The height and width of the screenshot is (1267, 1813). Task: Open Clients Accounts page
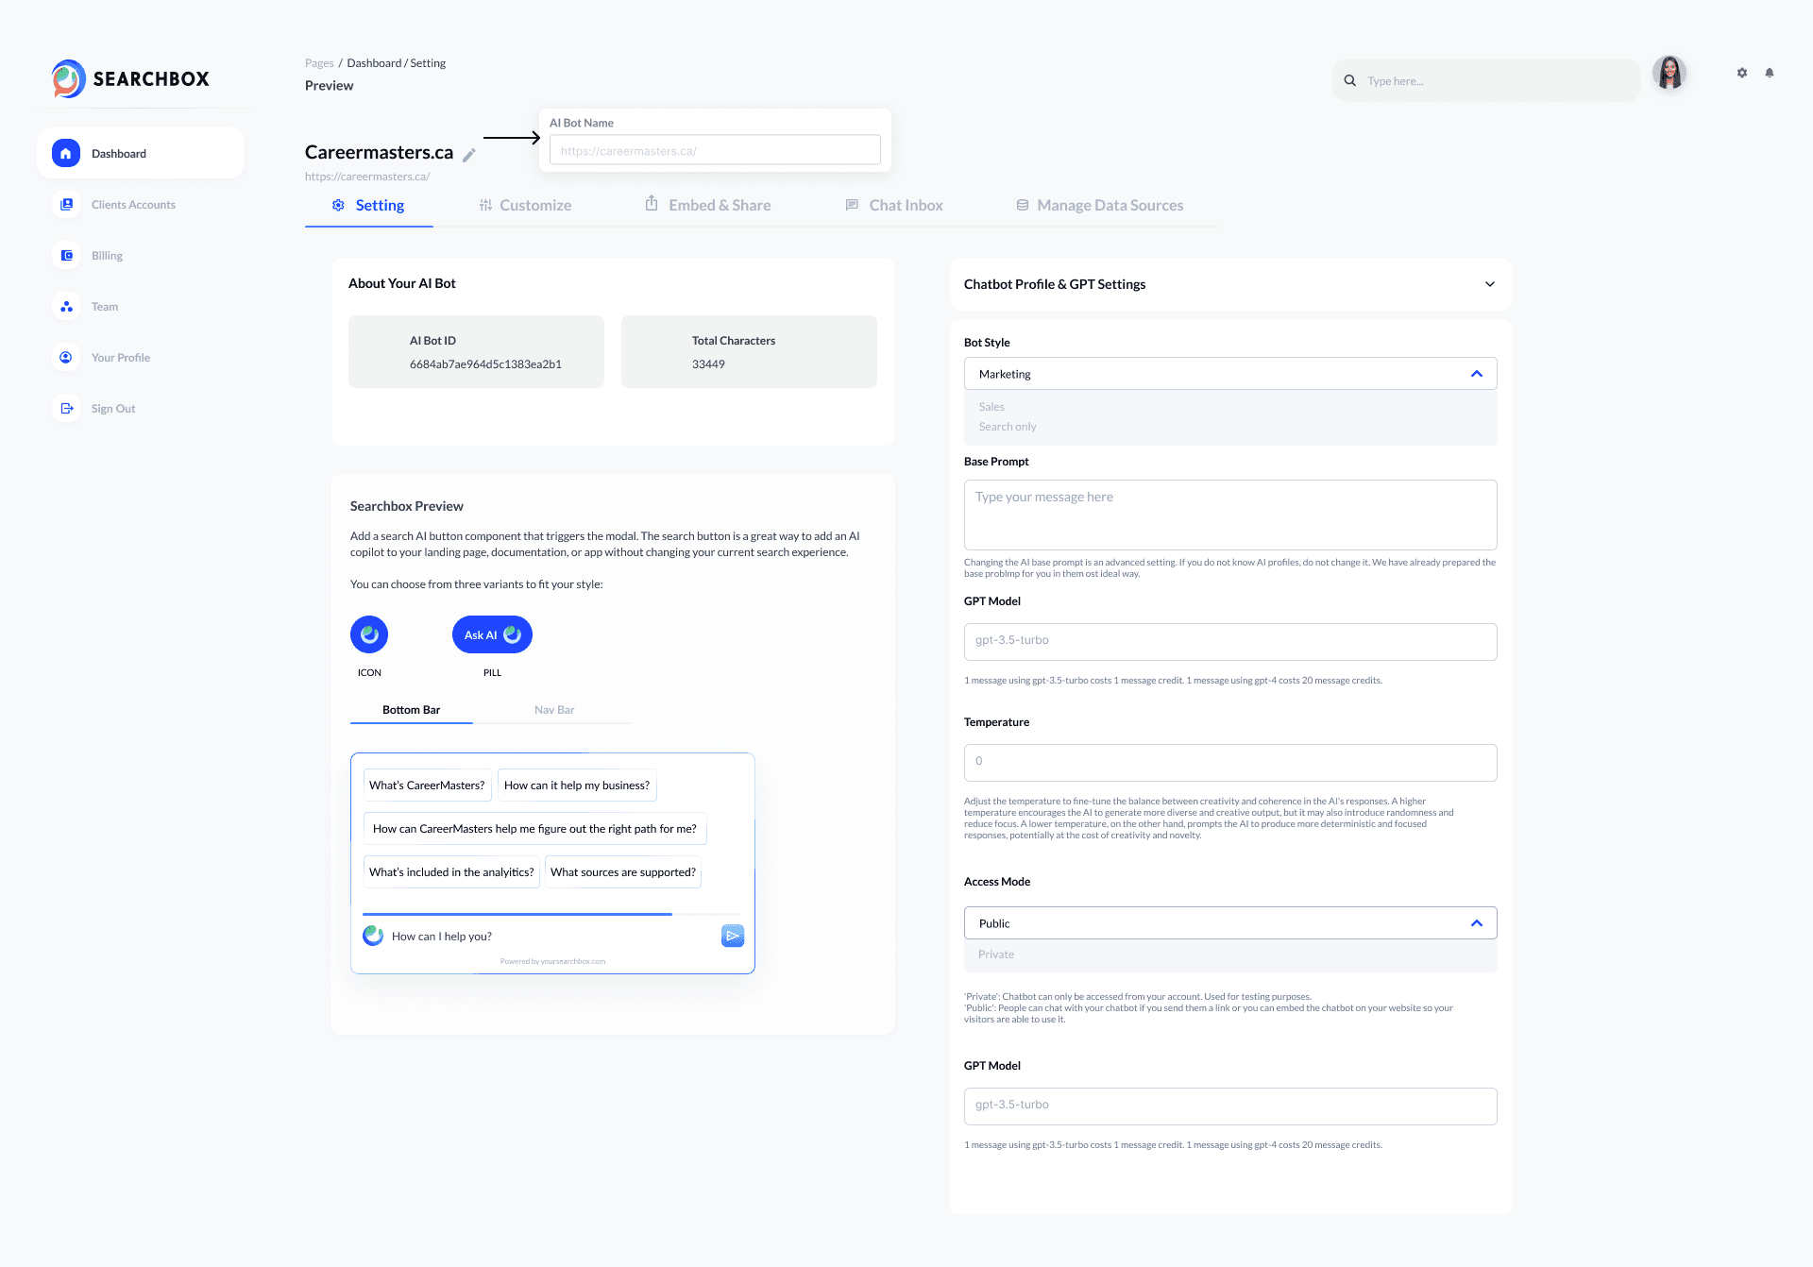[133, 205]
